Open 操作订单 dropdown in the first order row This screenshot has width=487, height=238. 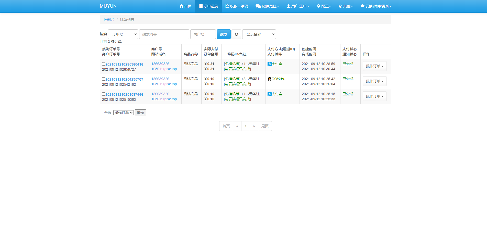coord(374,66)
